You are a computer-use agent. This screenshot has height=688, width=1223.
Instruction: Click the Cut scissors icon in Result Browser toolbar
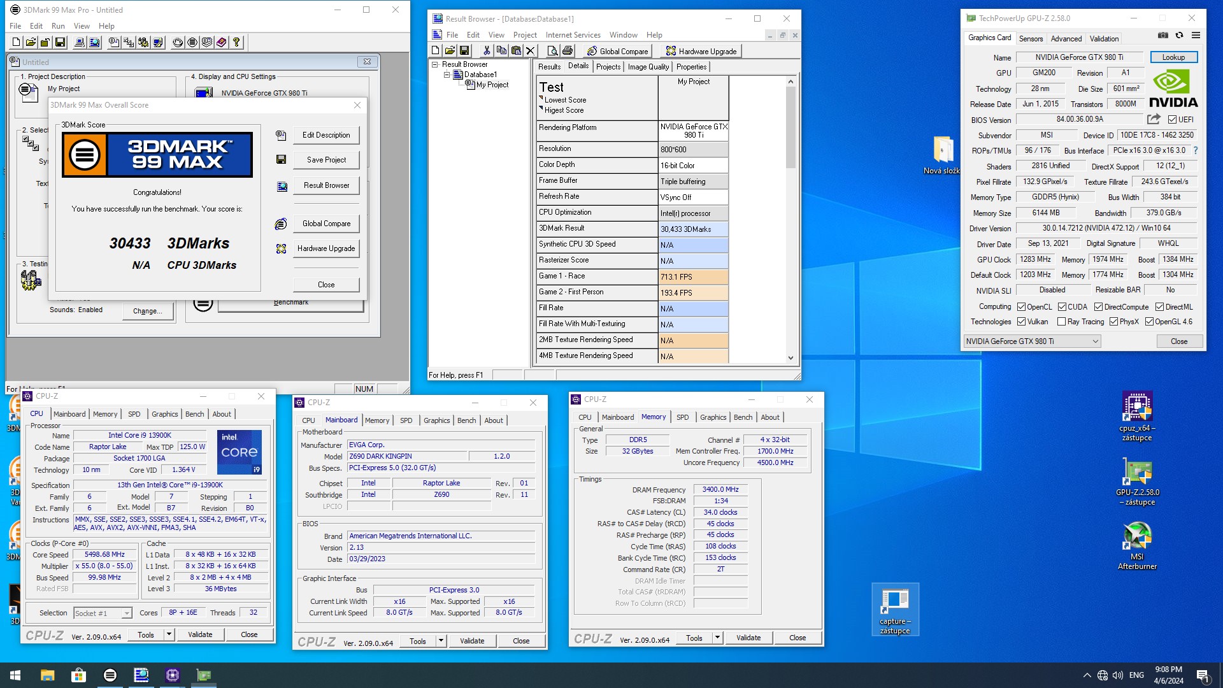coord(487,51)
